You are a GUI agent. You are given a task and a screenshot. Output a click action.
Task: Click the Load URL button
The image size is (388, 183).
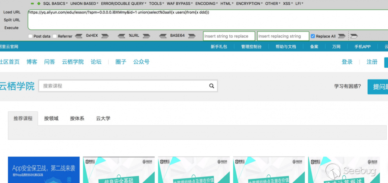[x=12, y=12]
